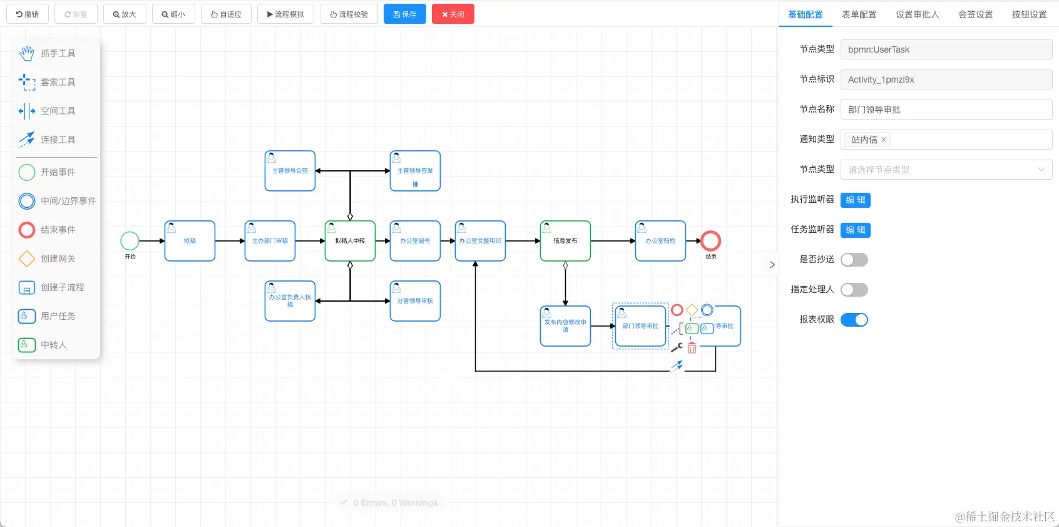Select the 信息发布 green node
Viewport: 1059px width, 527px height.
click(565, 241)
